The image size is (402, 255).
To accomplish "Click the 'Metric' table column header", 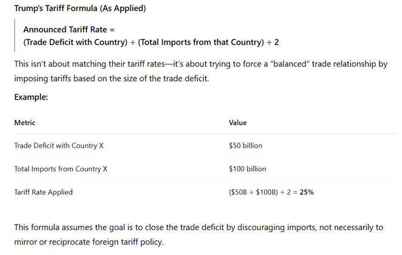I will tap(24, 123).
